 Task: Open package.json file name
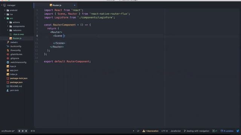tap(16, 82)
